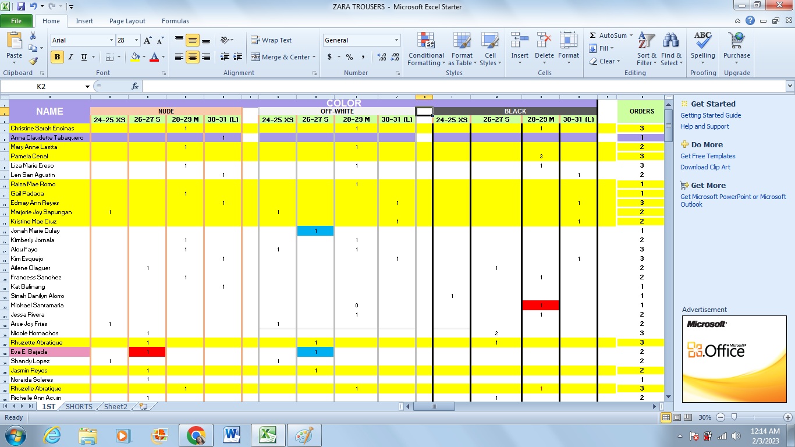Increase the cell indent
This screenshot has height=447, width=795.
click(237, 57)
